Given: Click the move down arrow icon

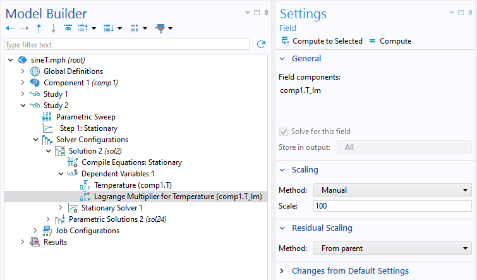Looking at the screenshot, I should click(x=53, y=28).
